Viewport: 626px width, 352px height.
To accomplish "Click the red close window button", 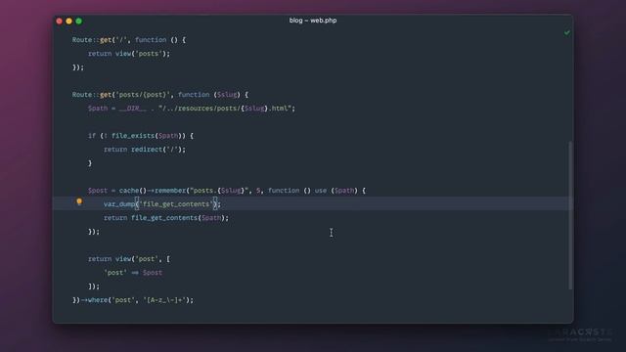I will (59, 21).
